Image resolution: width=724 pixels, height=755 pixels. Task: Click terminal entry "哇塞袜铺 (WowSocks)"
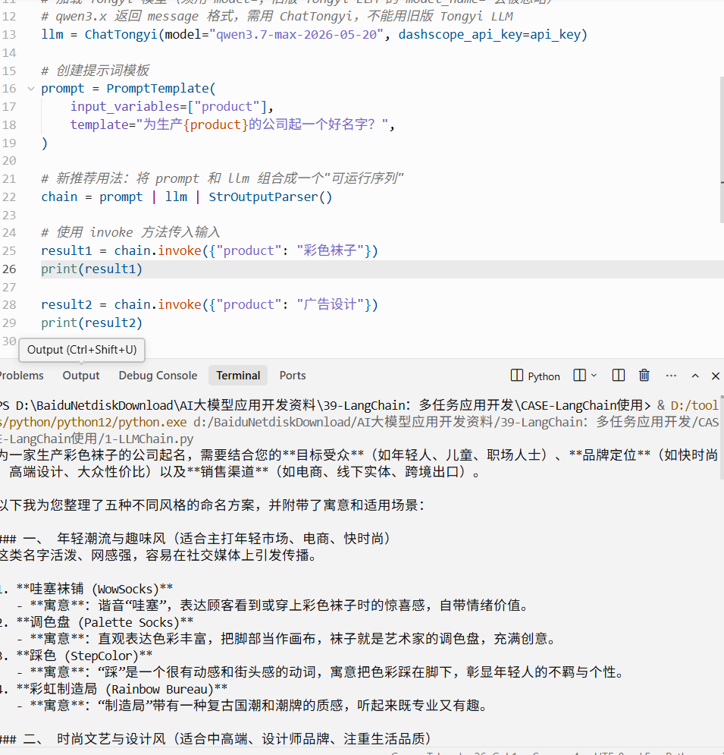tap(94, 589)
